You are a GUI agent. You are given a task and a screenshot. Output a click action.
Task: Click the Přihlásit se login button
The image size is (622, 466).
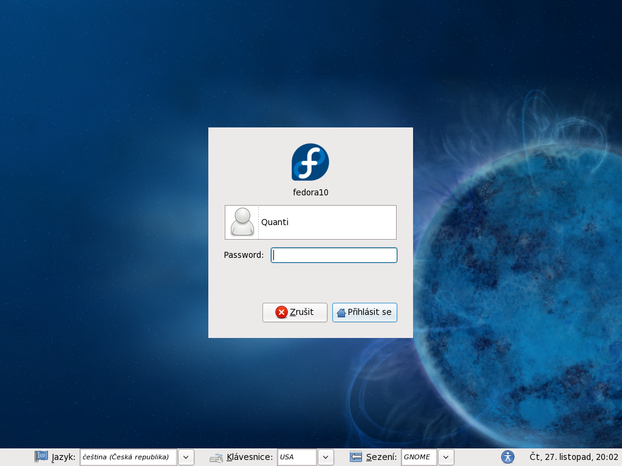[364, 312]
